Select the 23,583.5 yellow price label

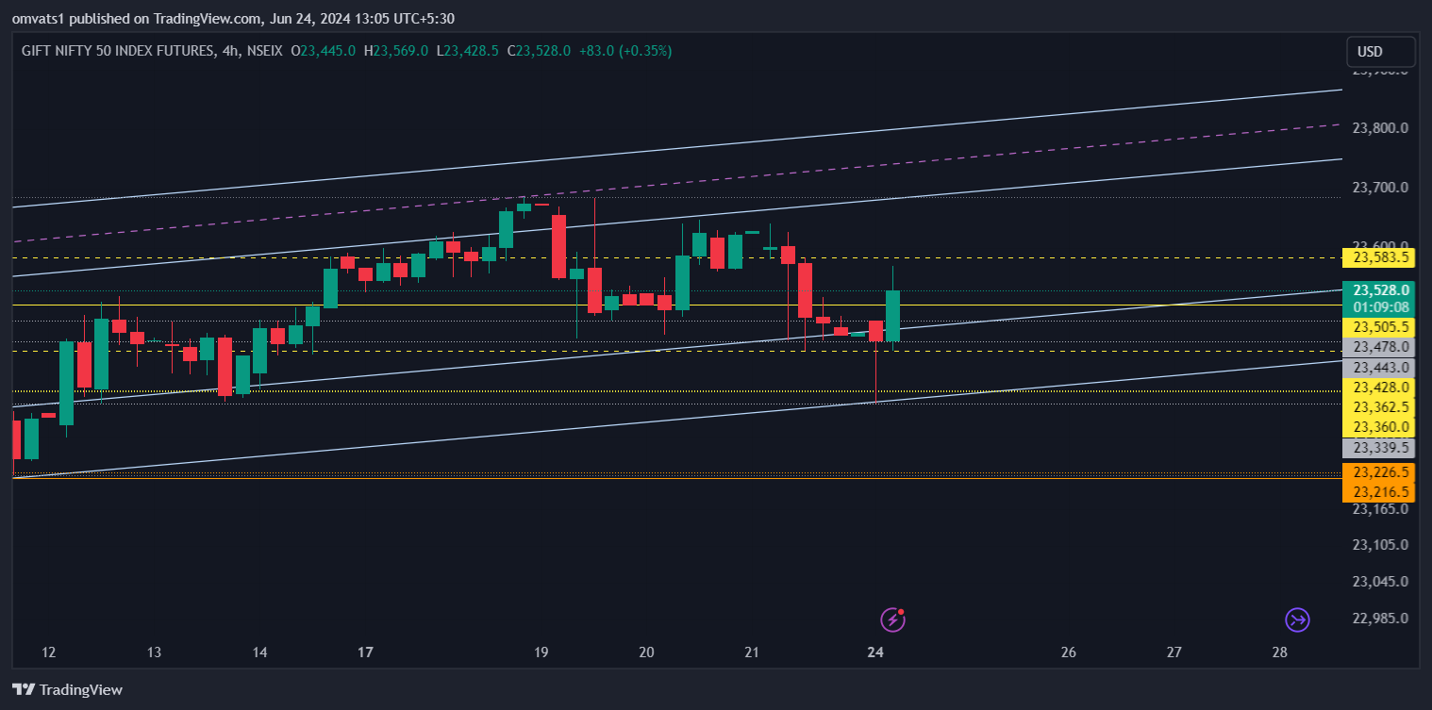click(1381, 257)
